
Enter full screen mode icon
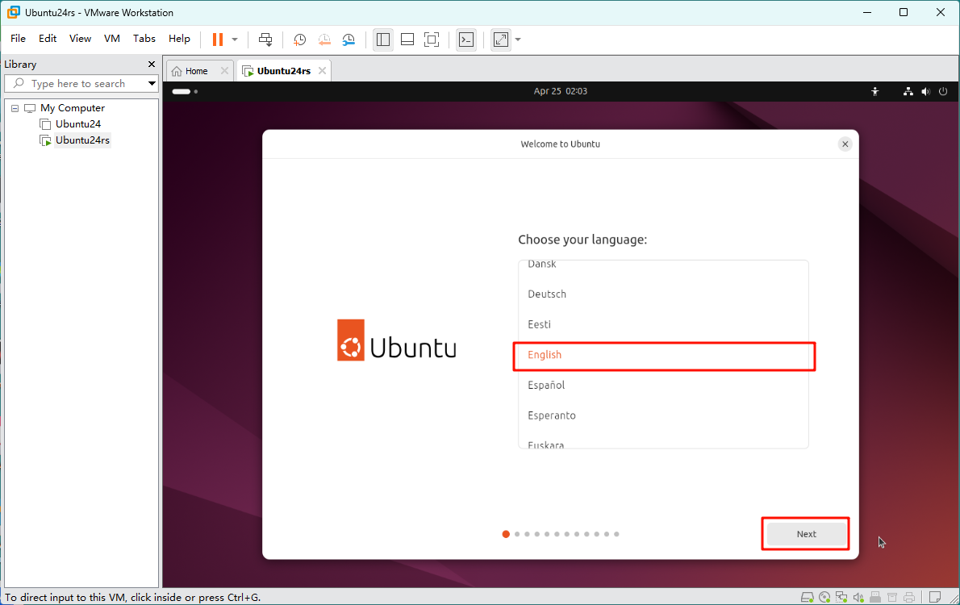(432, 40)
